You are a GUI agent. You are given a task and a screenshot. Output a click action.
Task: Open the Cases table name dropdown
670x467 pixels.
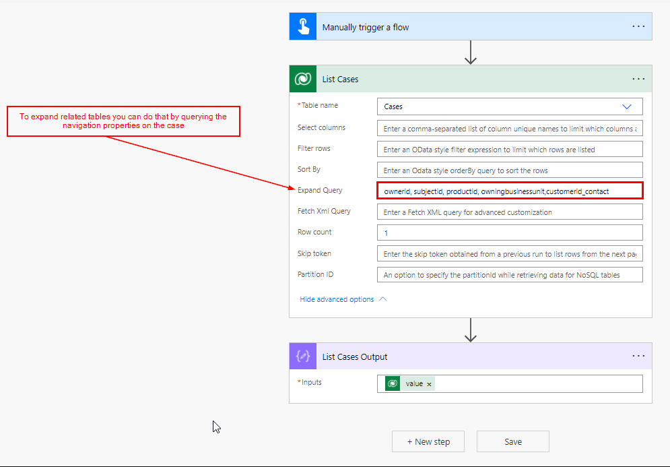point(627,106)
